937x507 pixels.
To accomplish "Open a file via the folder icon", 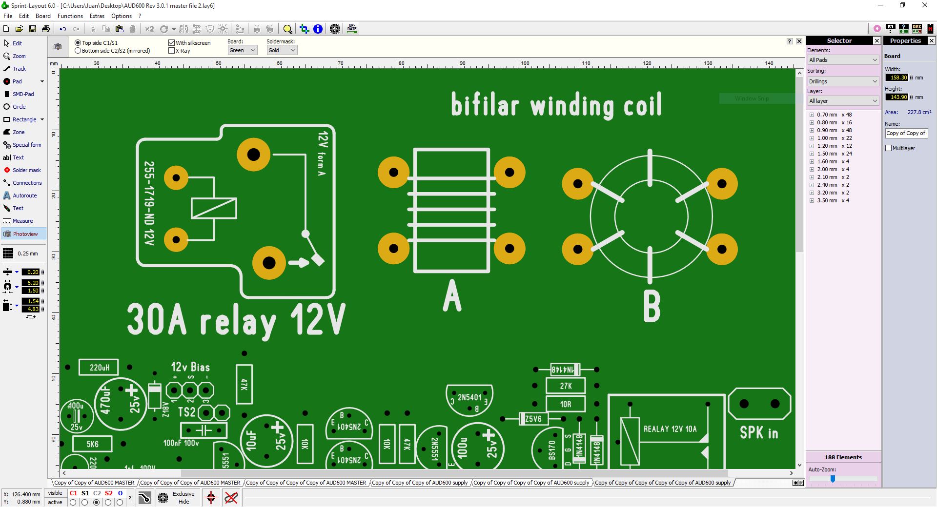I will (20, 29).
